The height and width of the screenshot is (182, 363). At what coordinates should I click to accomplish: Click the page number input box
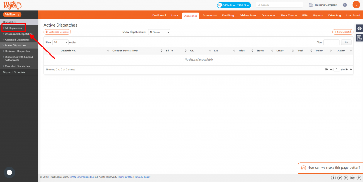[x=336, y=69]
